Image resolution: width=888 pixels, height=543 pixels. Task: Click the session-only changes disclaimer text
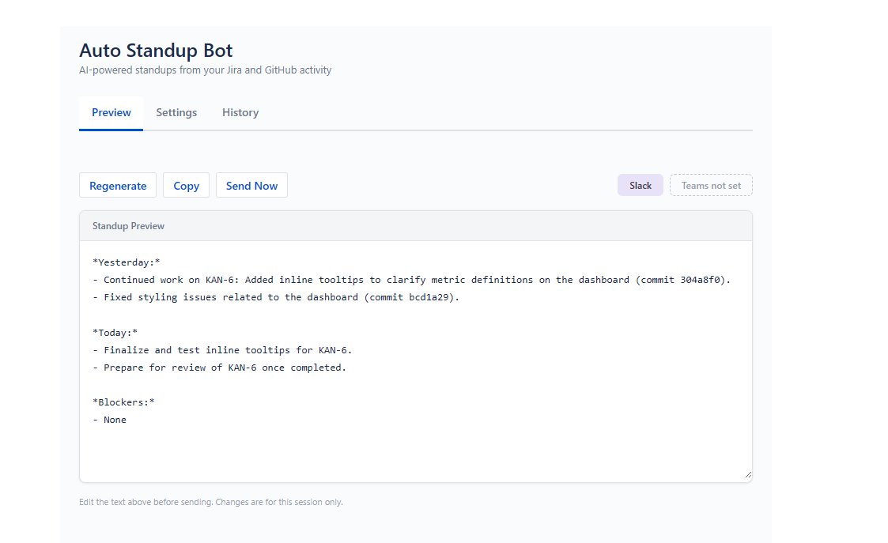(x=210, y=501)
